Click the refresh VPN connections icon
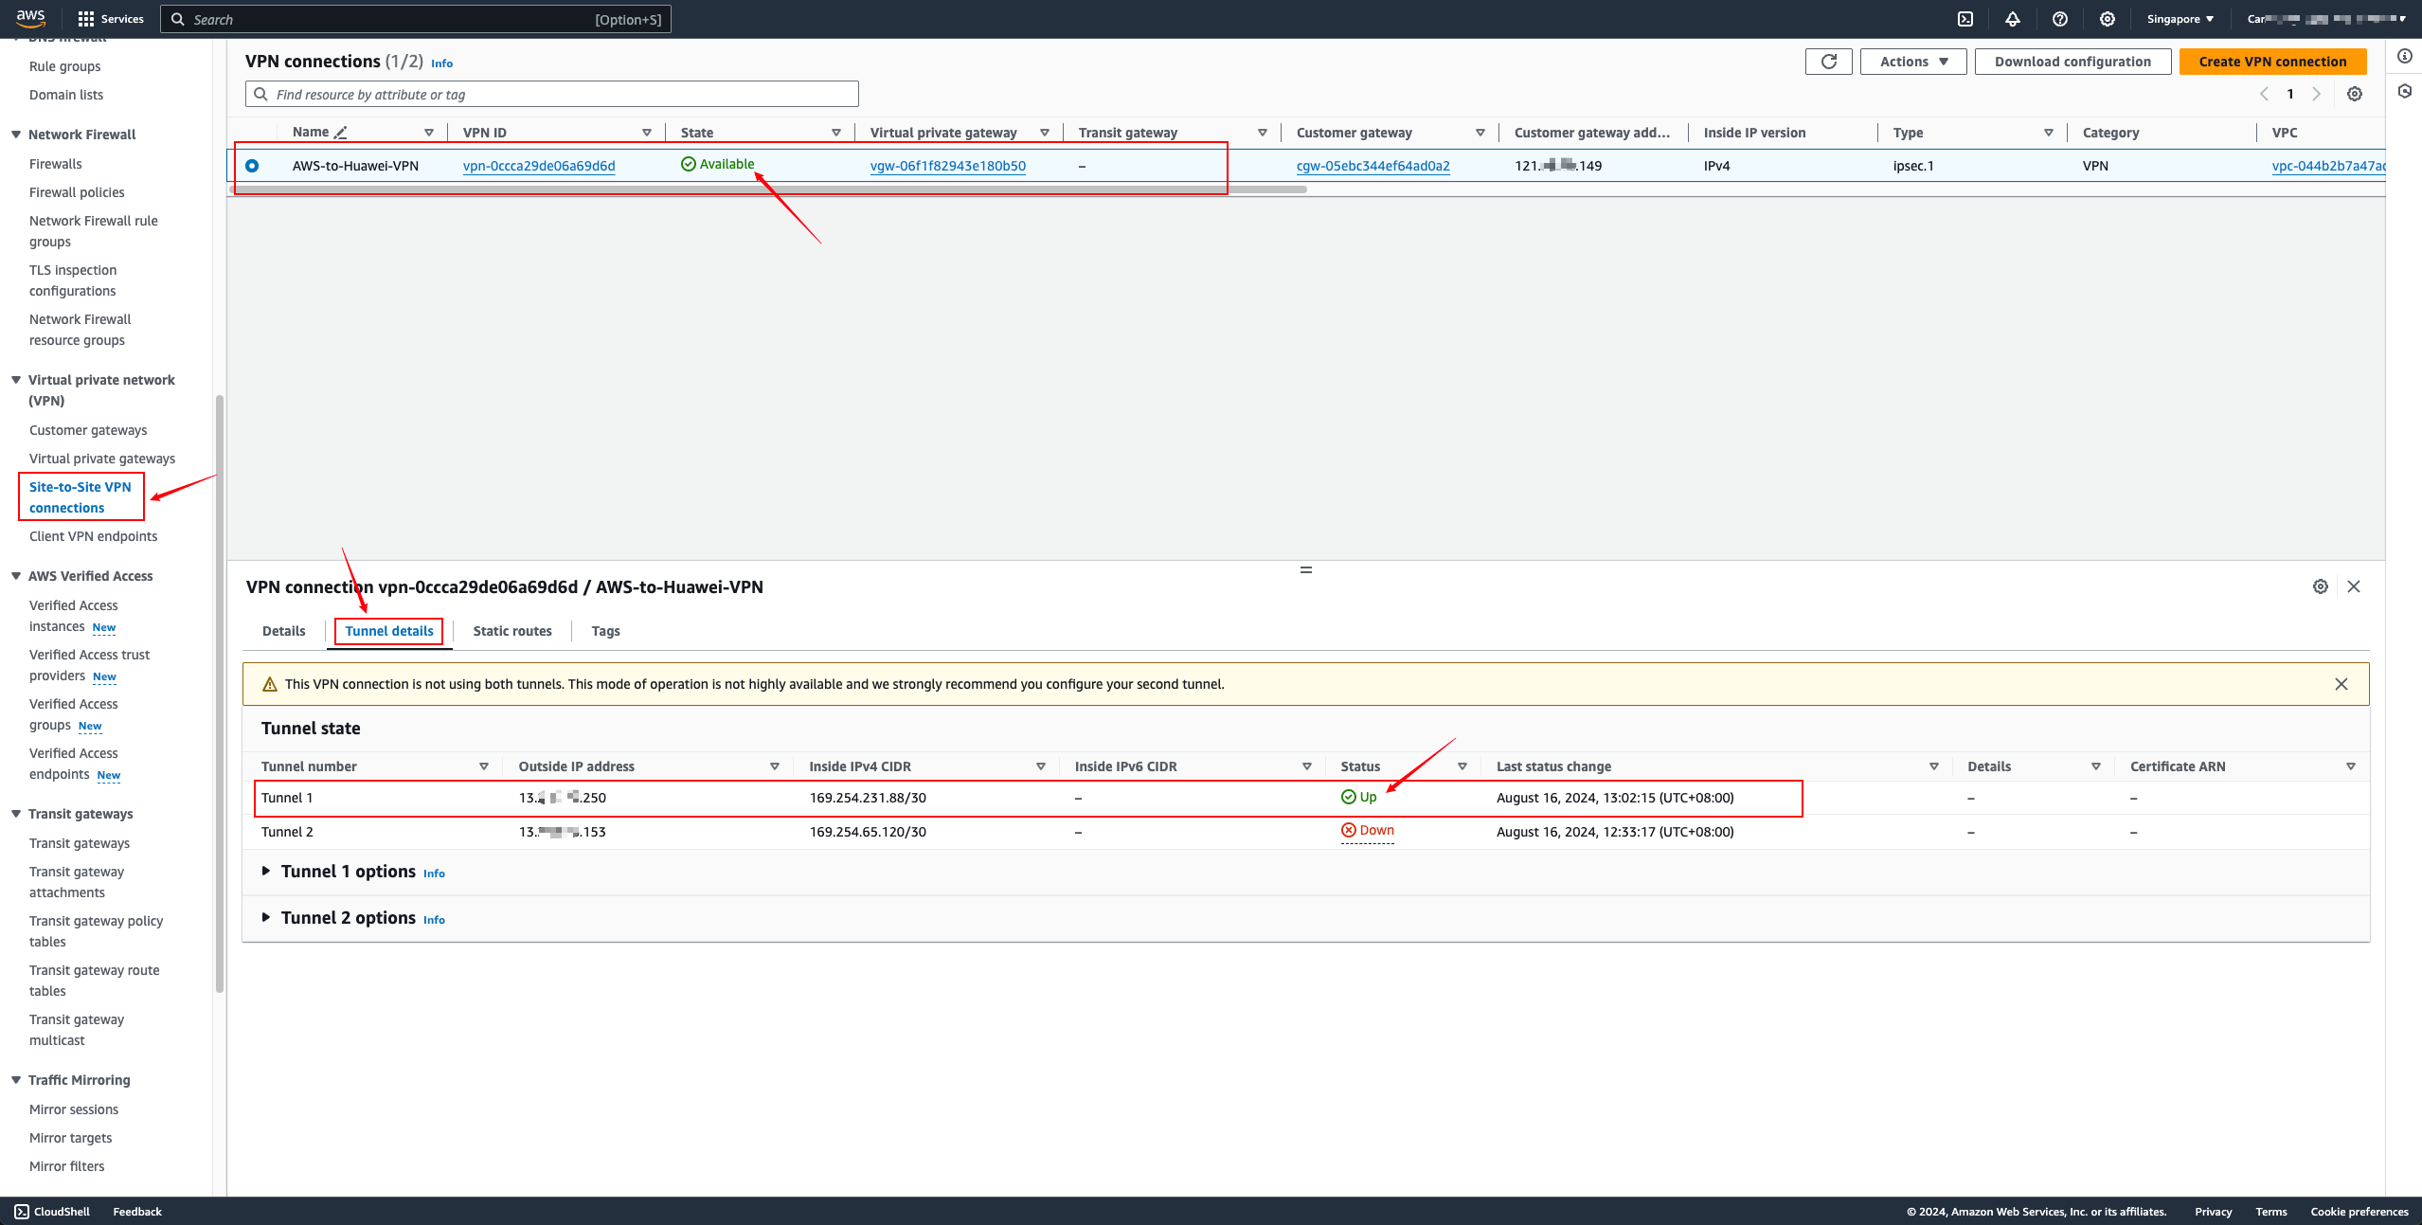 1828,62
